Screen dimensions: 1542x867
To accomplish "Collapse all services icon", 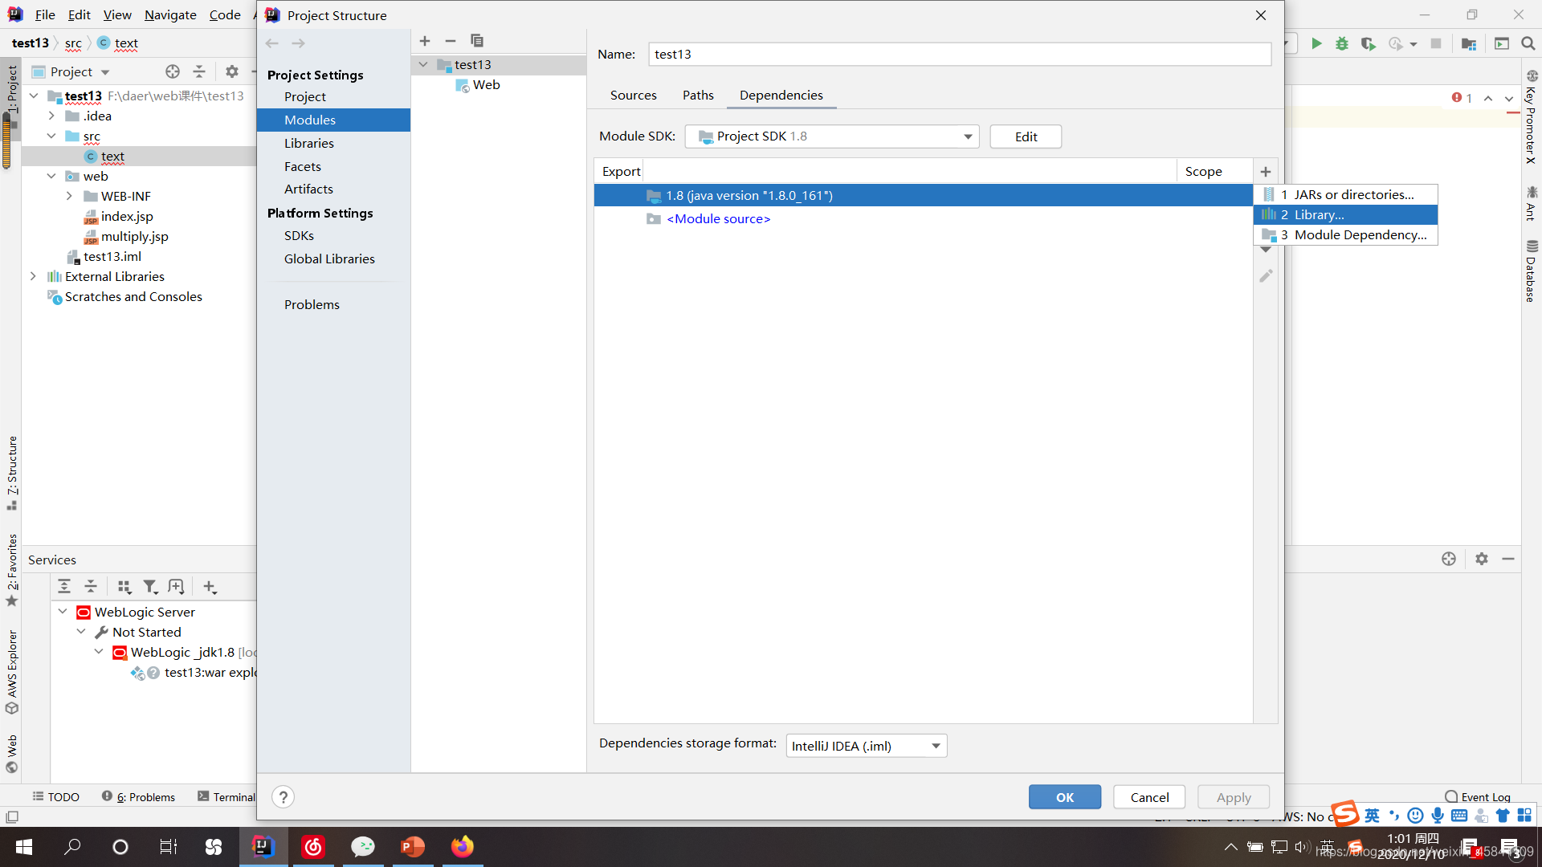I will pos(91,587).
